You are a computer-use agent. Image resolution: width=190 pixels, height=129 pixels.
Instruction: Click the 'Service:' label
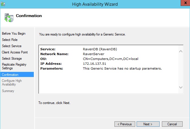[48, 49]
